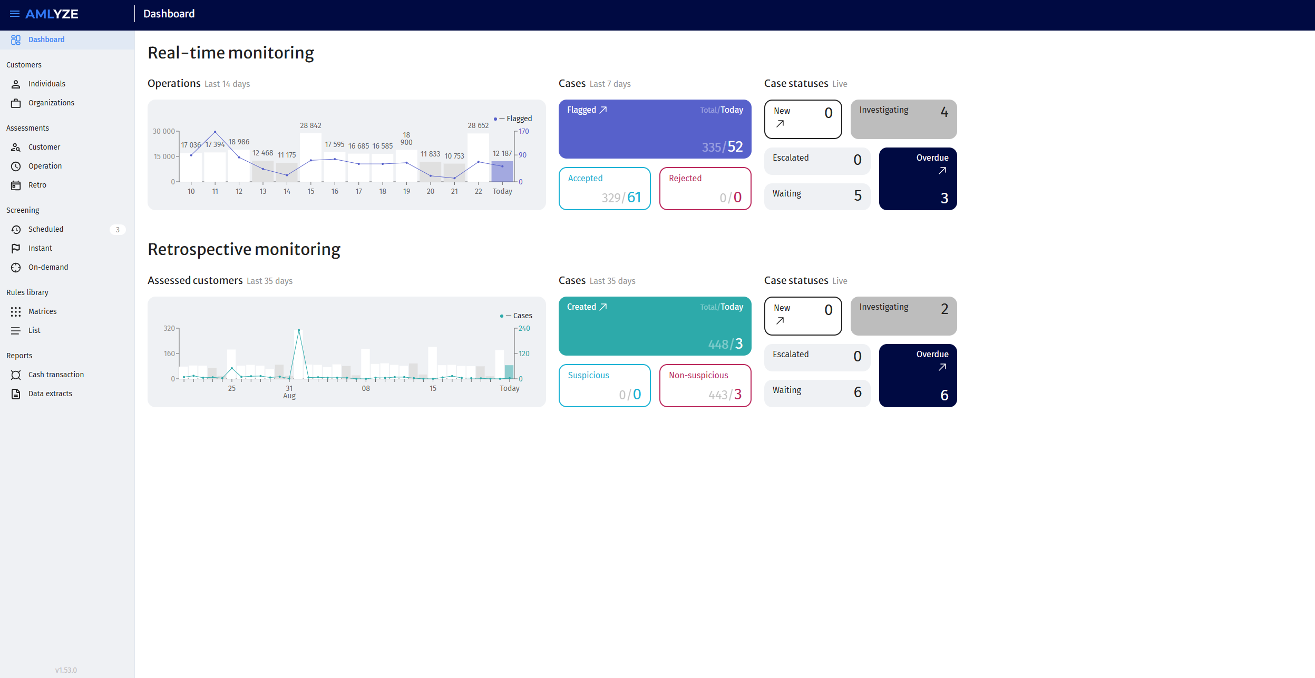Toggle the Flagged legend in Operations chart
This screenshot has height=678, width=1315.
513,119
